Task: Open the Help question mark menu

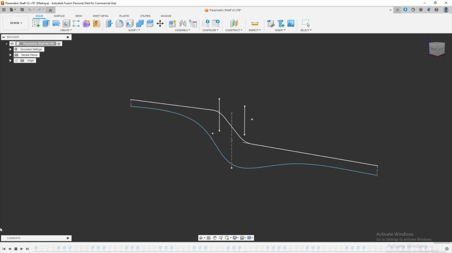Action: click(x=436, y=10)
